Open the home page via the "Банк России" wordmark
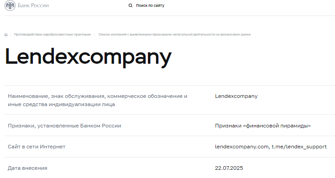 [x=33, y=5]
